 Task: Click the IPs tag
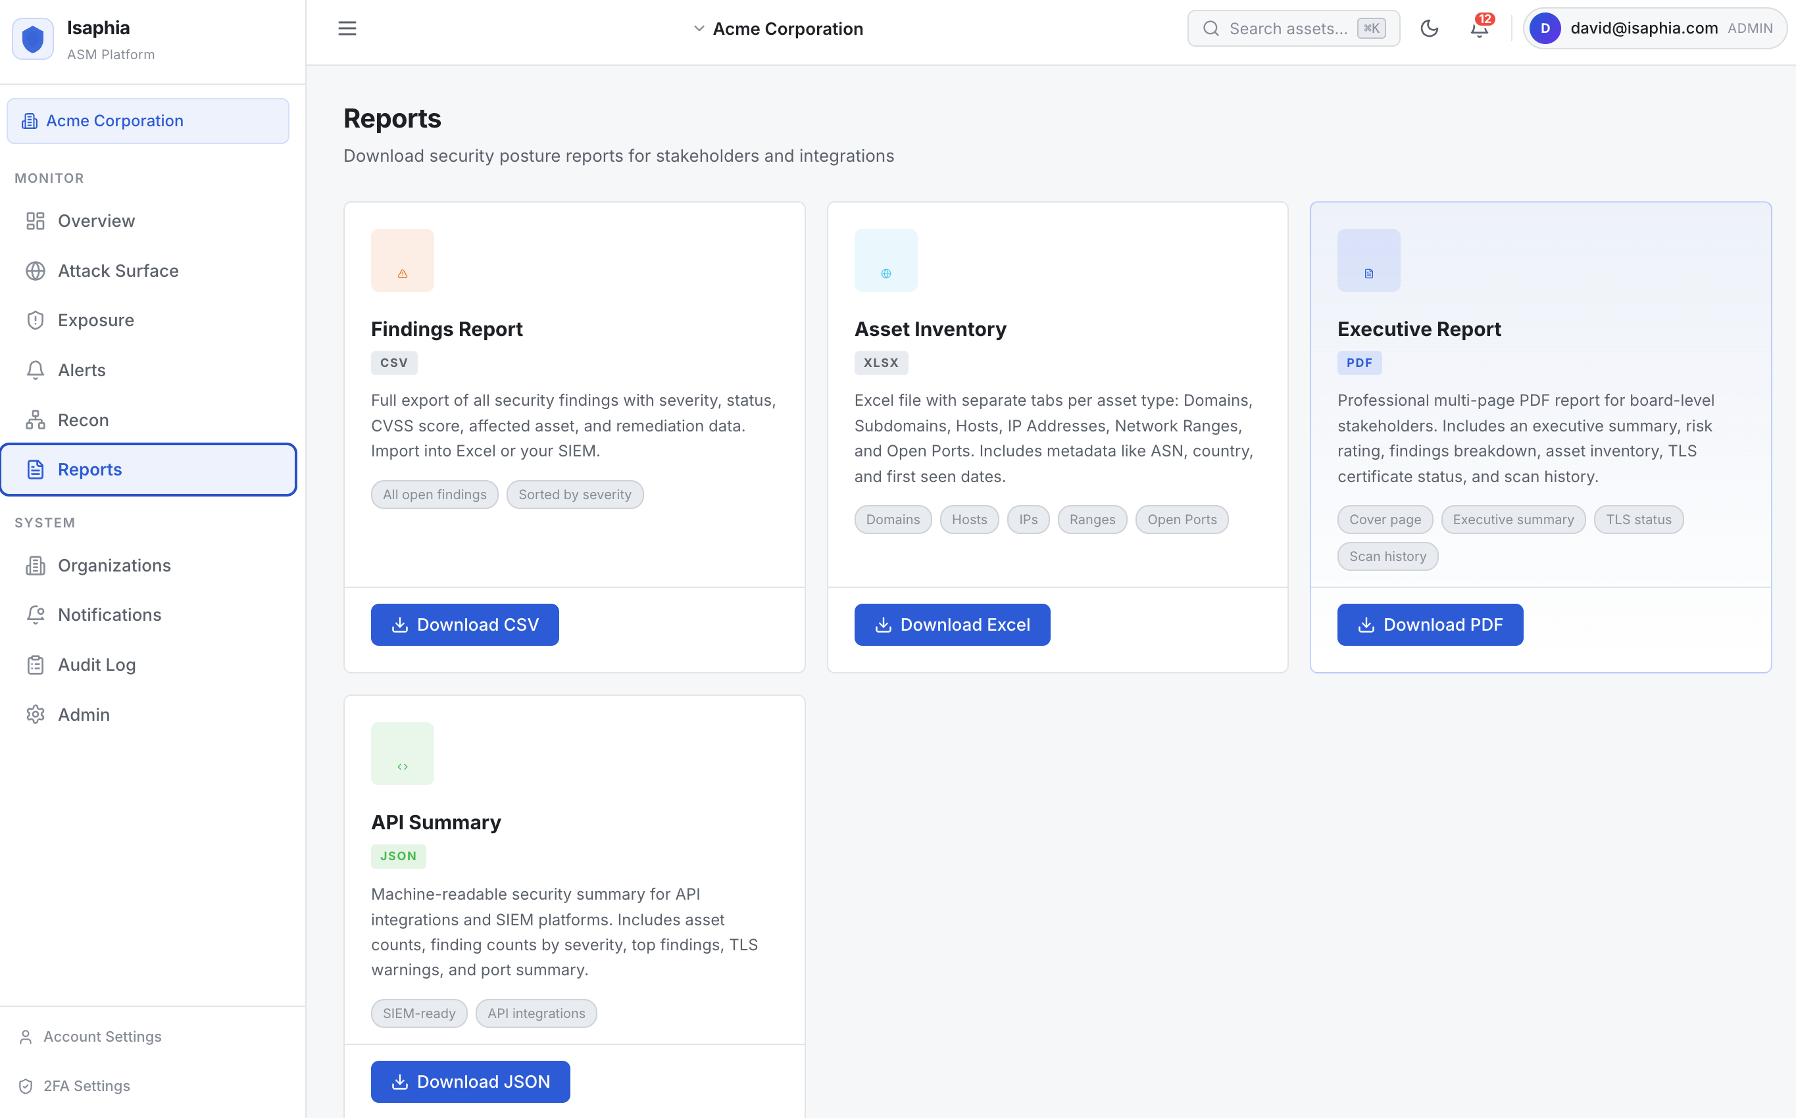1028,520
